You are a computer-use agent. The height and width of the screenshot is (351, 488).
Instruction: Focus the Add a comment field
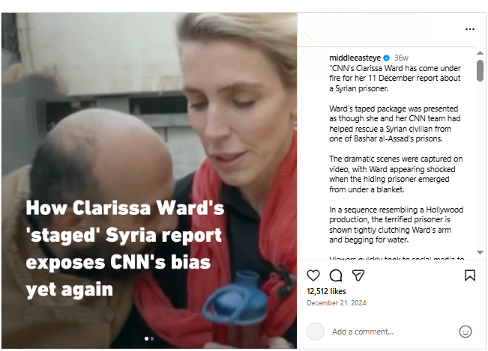(x=392, y=332)
